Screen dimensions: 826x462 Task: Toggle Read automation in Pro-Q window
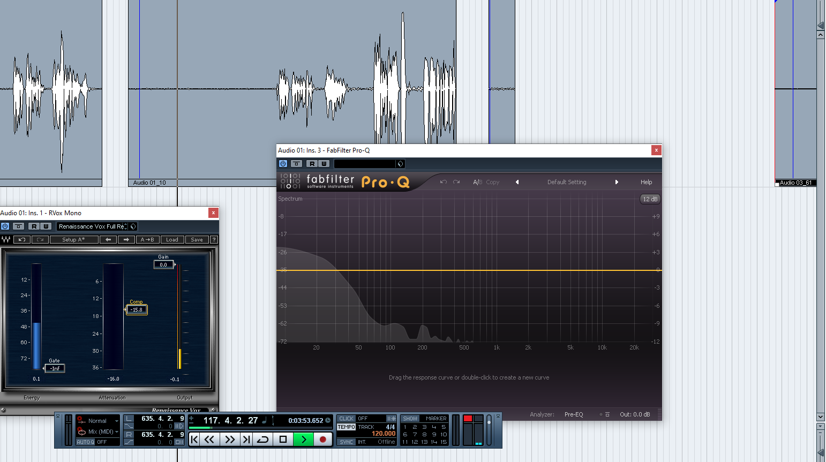tap(312, 164)
